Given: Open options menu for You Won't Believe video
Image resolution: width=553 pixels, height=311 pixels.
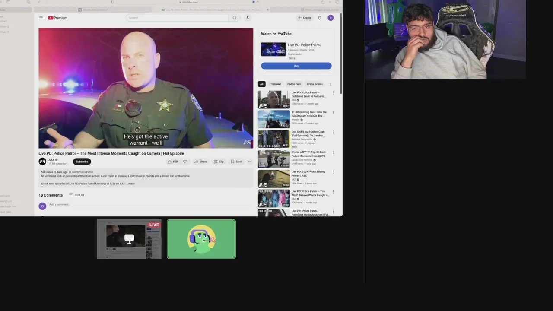Looking at the screenshot, I should [x=333, y=192].
